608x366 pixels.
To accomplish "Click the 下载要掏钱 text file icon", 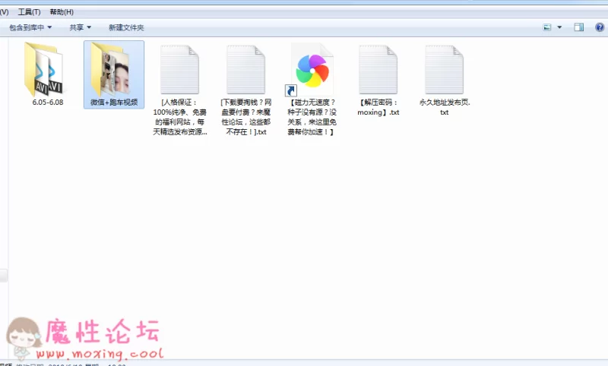I will (245, 70).
